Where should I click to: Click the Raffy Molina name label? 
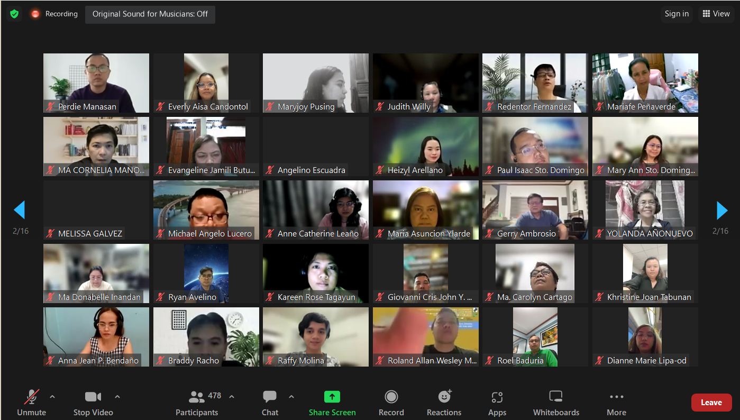pos(301,360)
